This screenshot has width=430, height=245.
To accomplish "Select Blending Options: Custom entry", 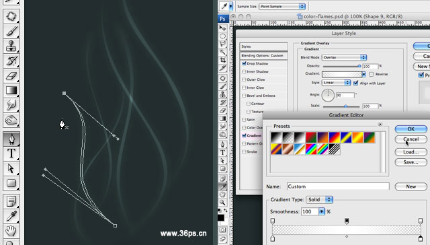I will [x=263, y=56].
